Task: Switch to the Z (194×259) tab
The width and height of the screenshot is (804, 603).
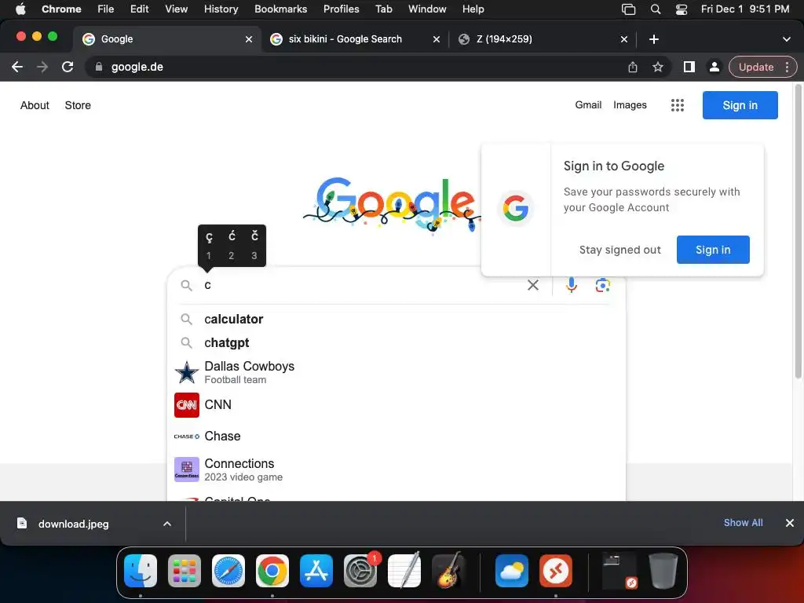Action: (x=543, y=39)
